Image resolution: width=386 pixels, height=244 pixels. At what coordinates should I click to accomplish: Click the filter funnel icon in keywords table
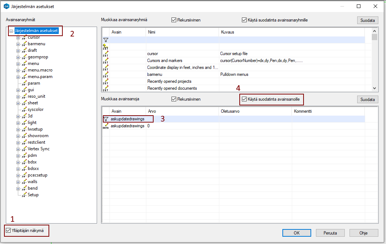tap(106, 119)
